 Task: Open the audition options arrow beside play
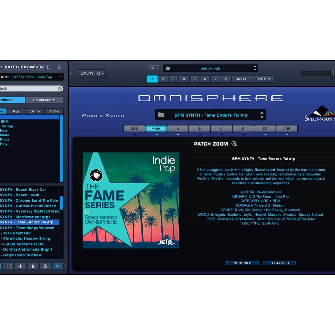pos(65,266)
